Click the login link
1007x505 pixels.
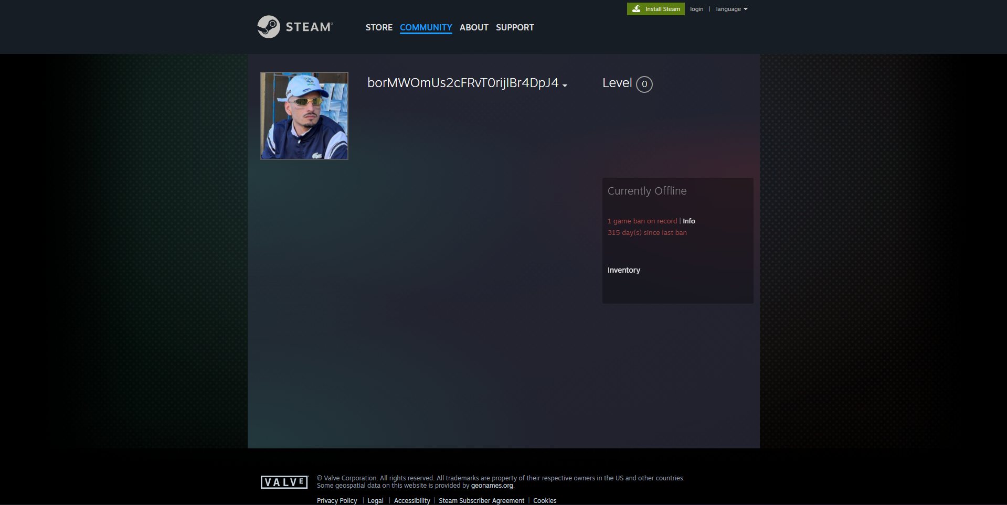click(x=697, y=9)
